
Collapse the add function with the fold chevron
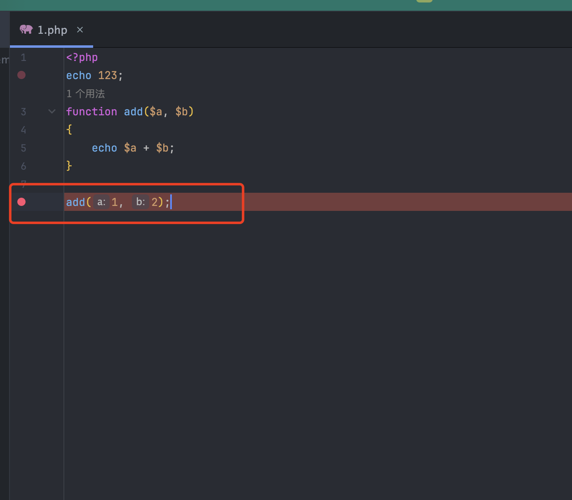[52, 111]
